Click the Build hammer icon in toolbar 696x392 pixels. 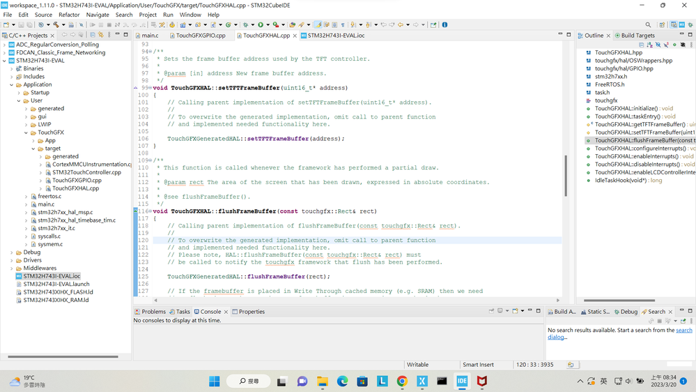56,25
